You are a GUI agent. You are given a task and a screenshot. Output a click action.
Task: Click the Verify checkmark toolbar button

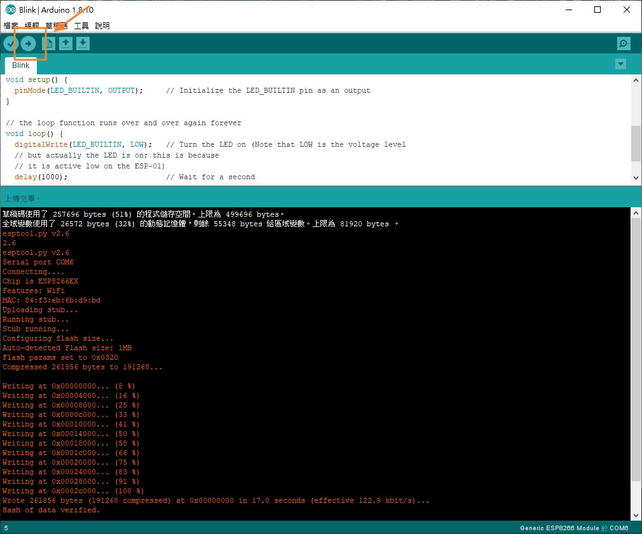11,43
